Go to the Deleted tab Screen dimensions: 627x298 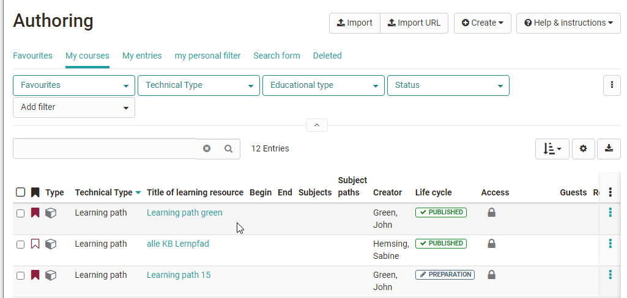pos(327,56)
